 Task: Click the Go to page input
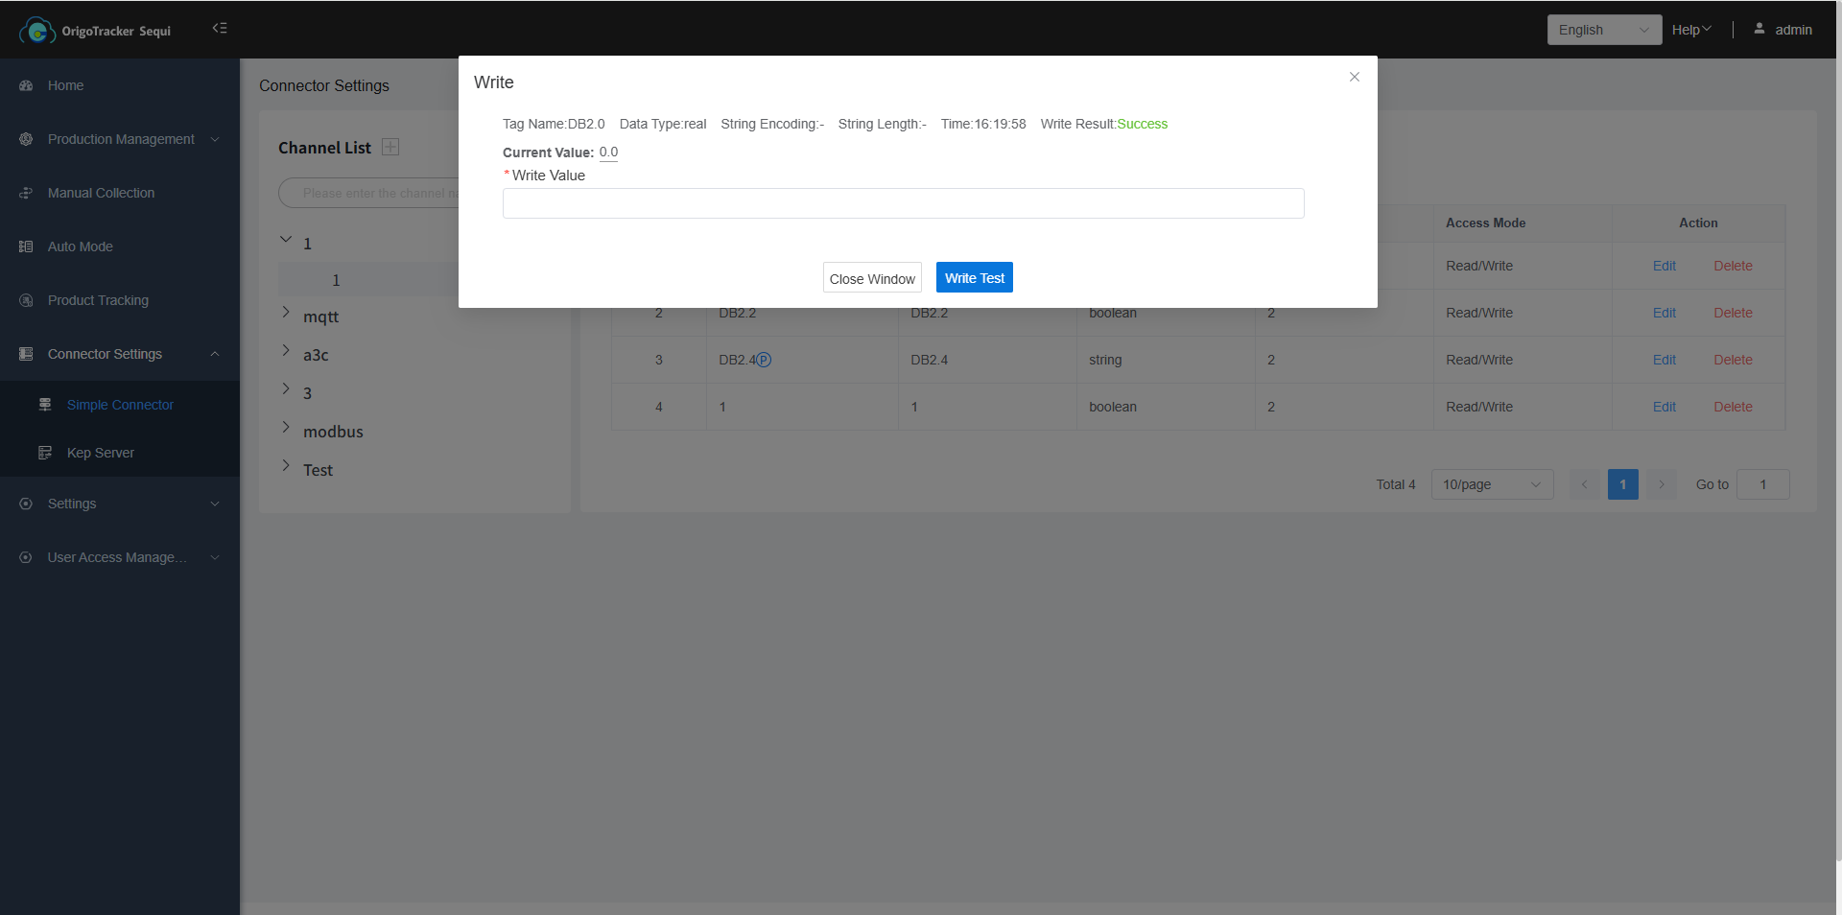[x=1762, y=484]
